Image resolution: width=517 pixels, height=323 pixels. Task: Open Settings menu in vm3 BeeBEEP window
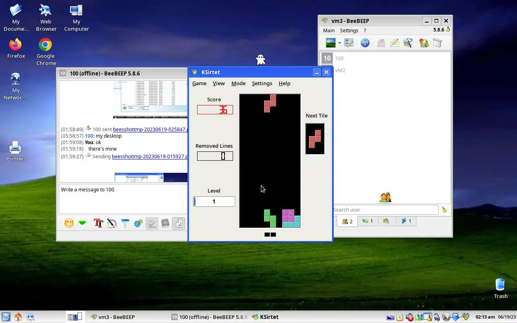pyautogui.click(x=349, y=30)
